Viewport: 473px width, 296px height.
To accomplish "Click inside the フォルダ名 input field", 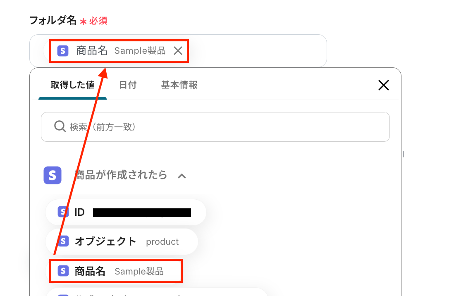I will 256,51.
